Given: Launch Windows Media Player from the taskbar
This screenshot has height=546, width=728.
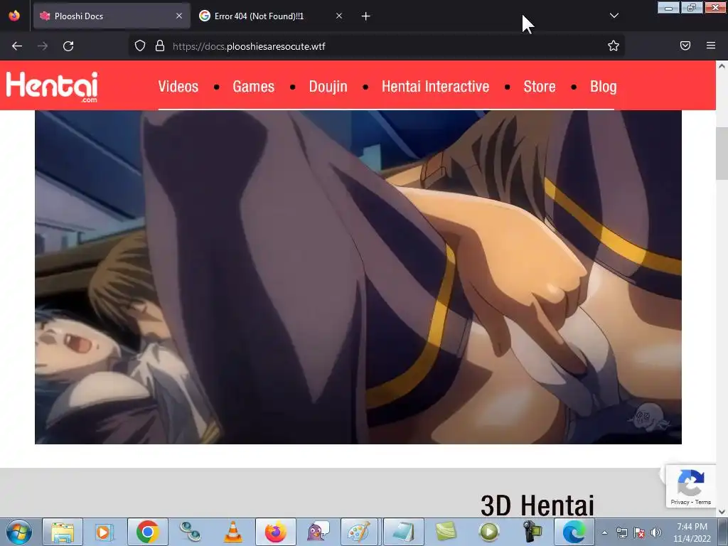Looking at the screenshot, I should pyautogui.click(x=104, y=532).
